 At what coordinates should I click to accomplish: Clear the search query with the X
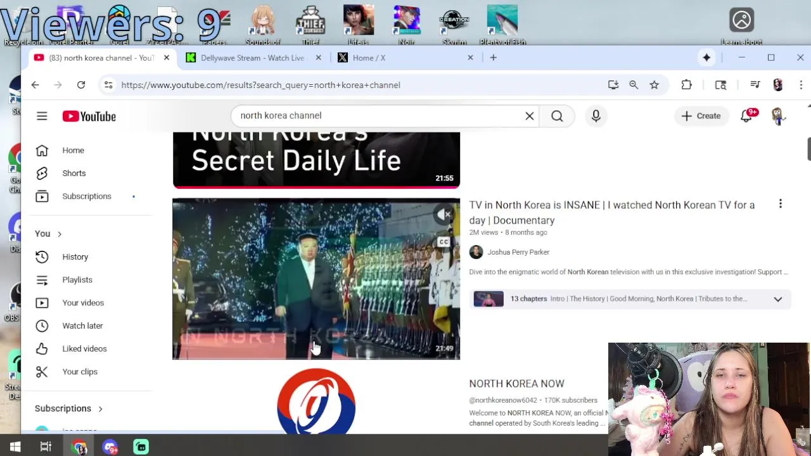tap(530, 116)
